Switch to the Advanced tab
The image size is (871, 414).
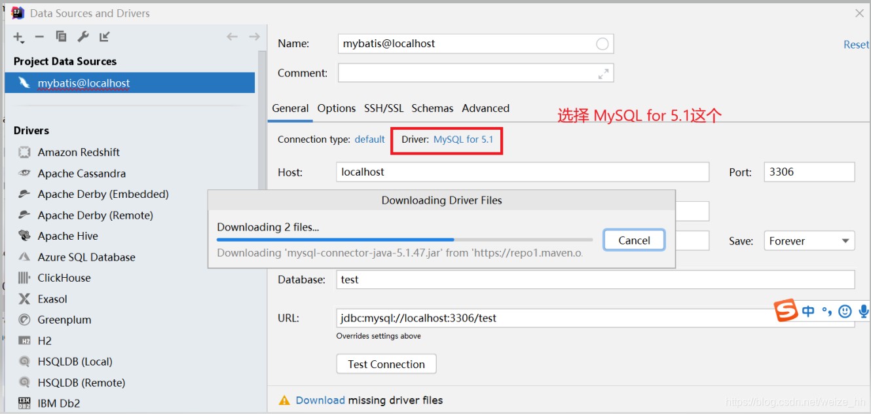(485, 108)
